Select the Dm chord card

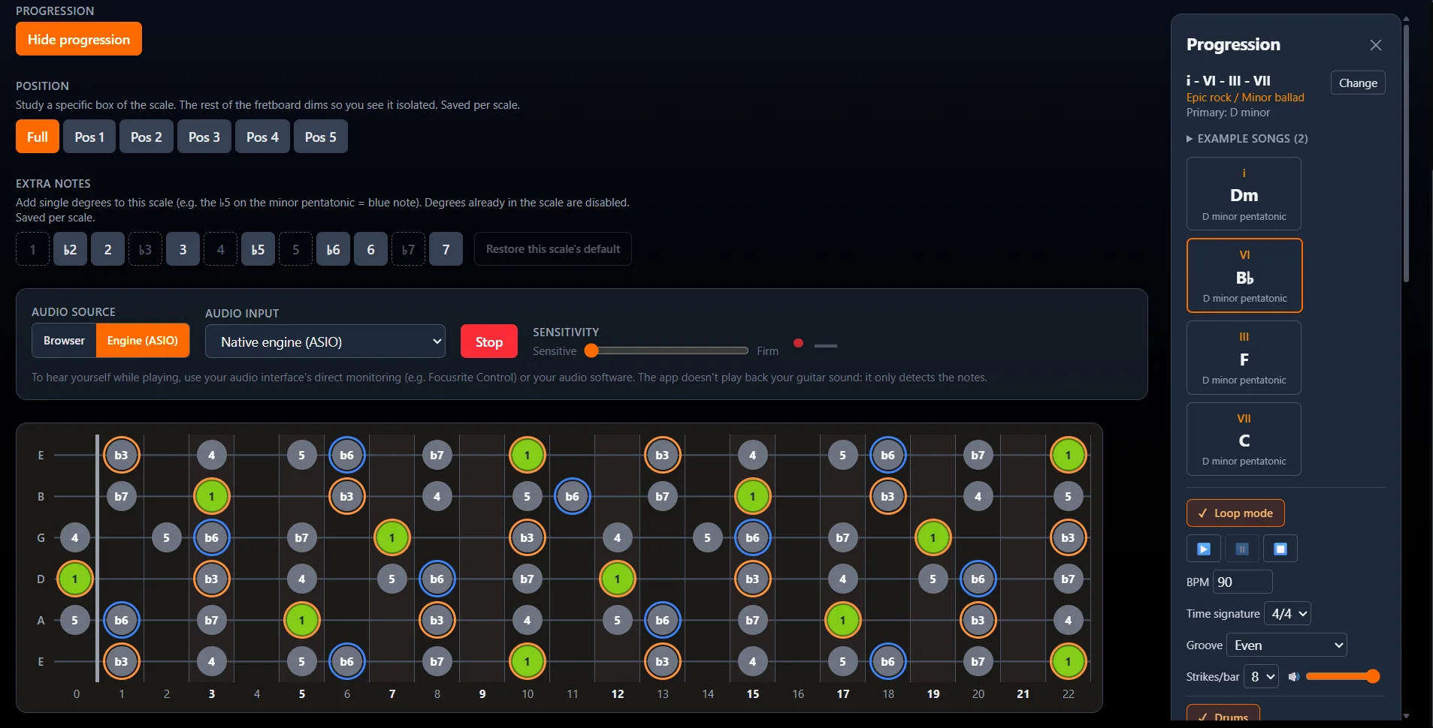pos(1244,194)
